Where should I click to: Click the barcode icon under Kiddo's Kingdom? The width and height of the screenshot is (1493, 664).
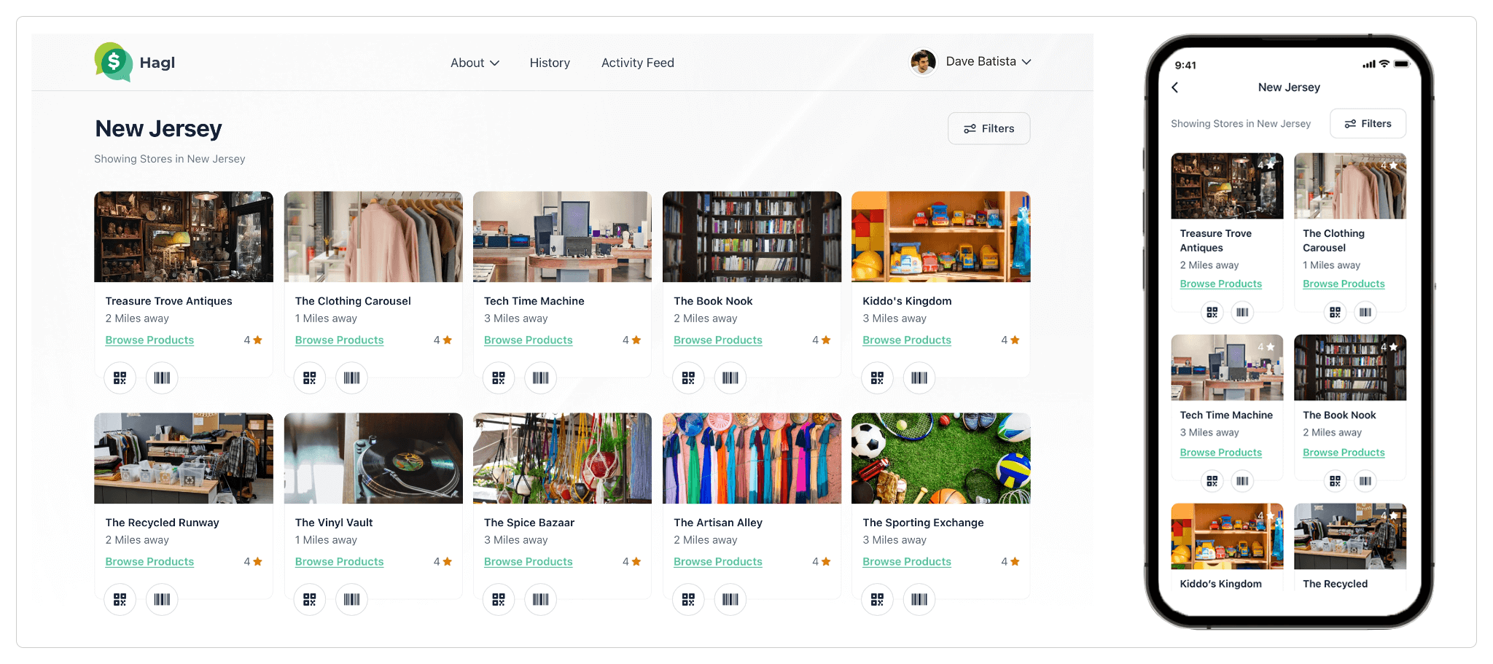click(919, 378)
